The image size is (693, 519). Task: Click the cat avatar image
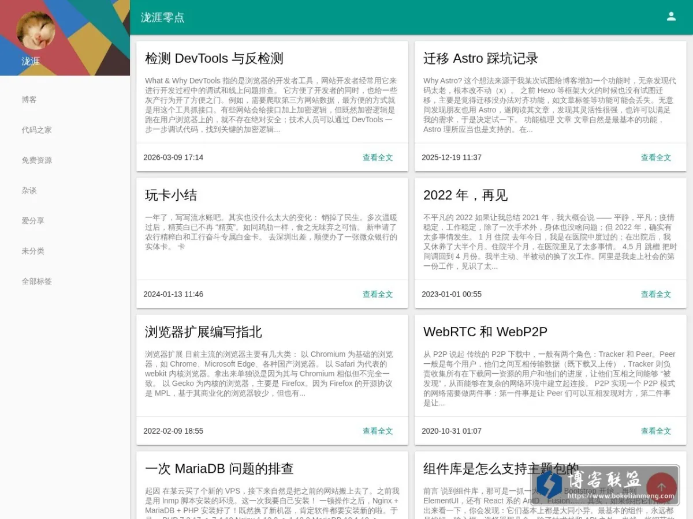point(36,31)
